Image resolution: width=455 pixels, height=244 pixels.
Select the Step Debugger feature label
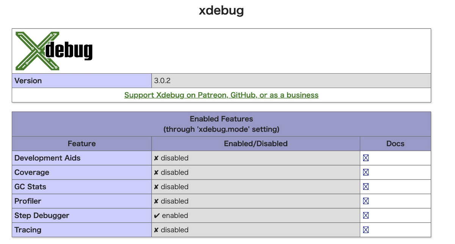[x=42, y=216]
